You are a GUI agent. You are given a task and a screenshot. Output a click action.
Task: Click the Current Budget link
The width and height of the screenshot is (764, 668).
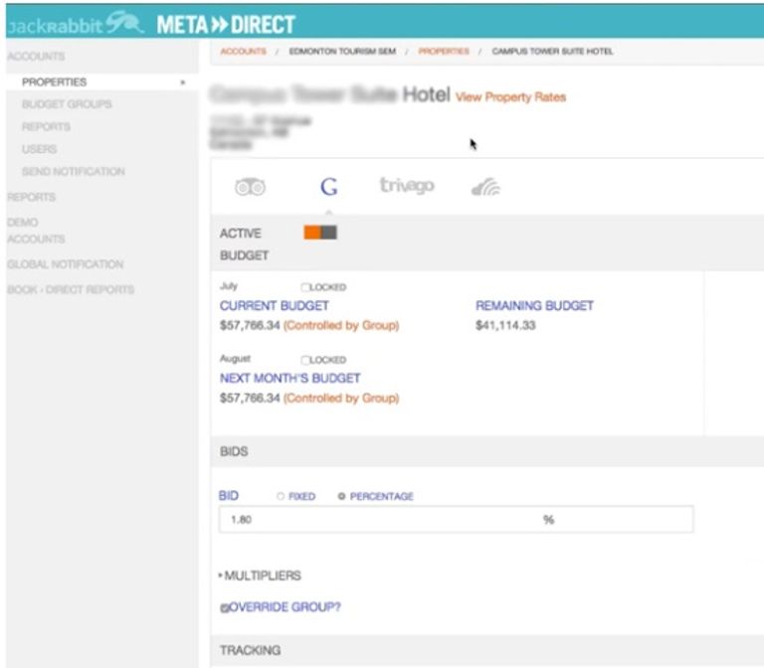click(x=274, y=306)
